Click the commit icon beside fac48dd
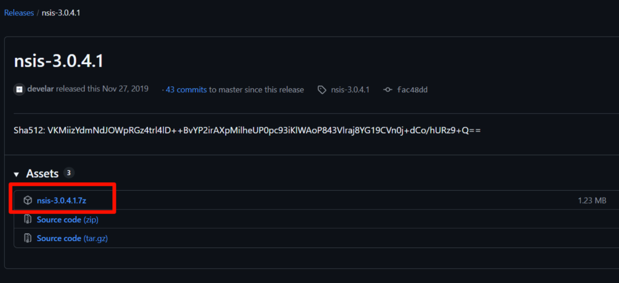619x283 pixels. point(388,90)
